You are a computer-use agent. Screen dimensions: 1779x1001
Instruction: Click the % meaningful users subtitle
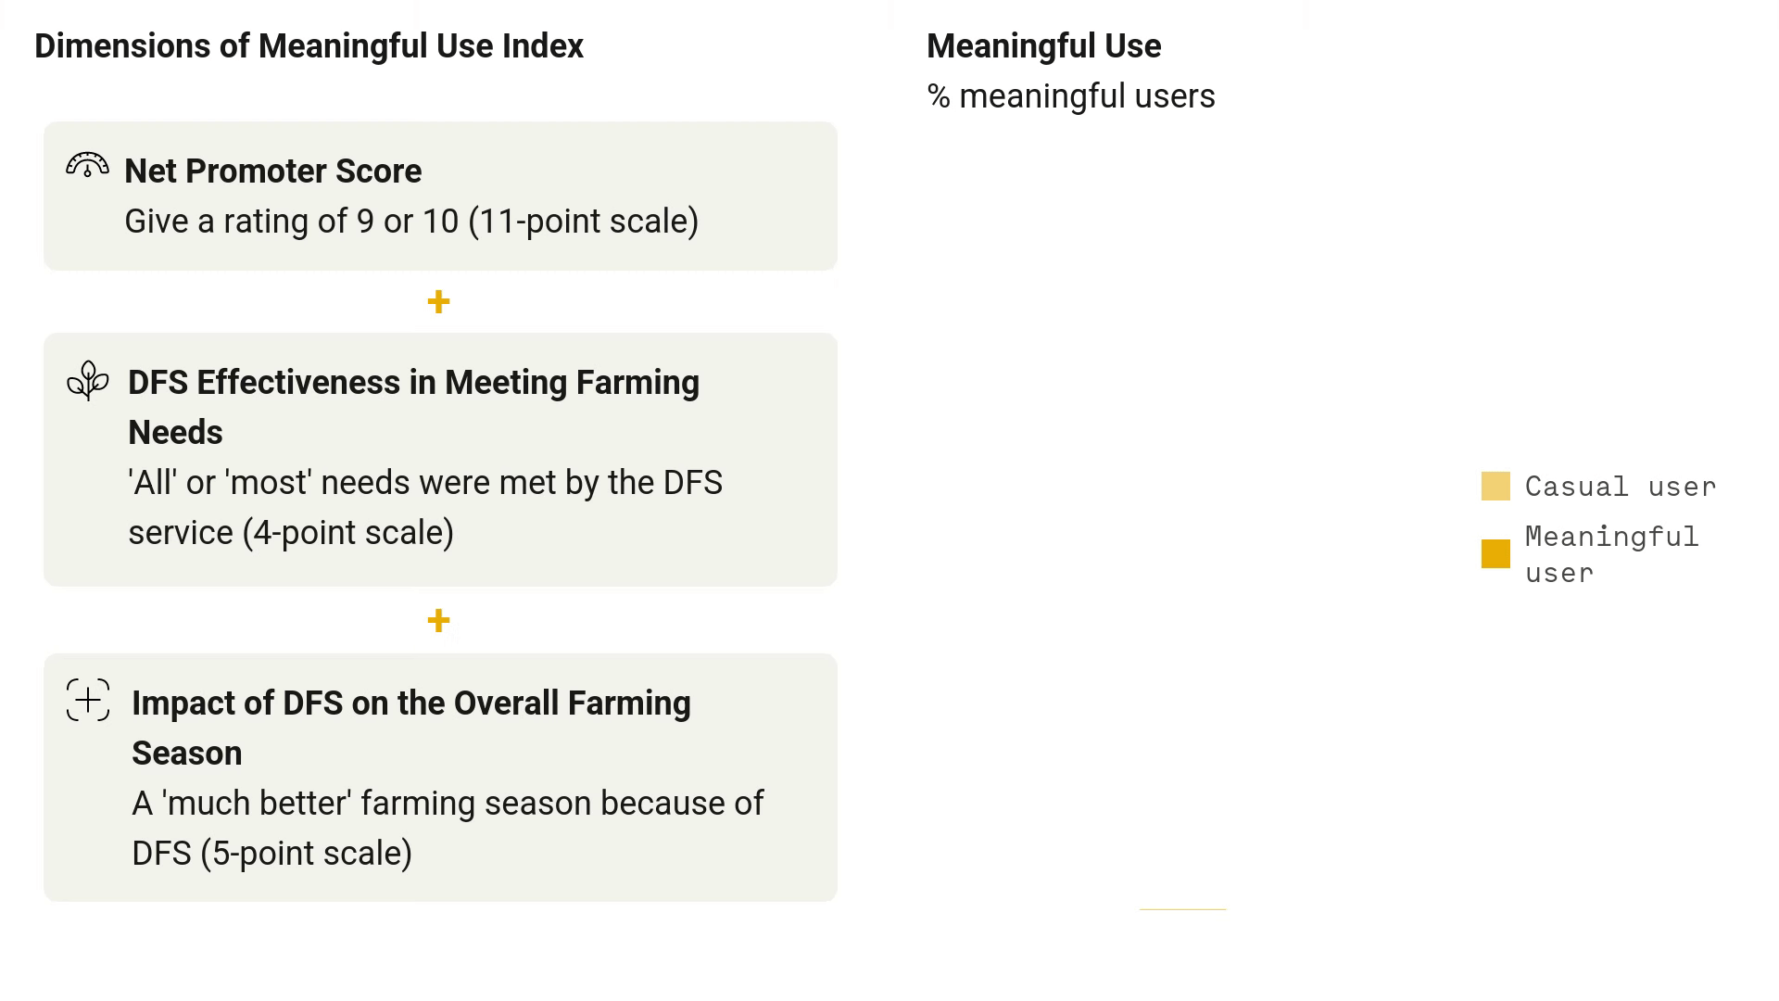(x=1070, y=96)
